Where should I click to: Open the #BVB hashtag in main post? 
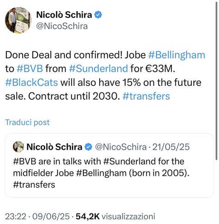pyautogui.click(x=30, y=68)
